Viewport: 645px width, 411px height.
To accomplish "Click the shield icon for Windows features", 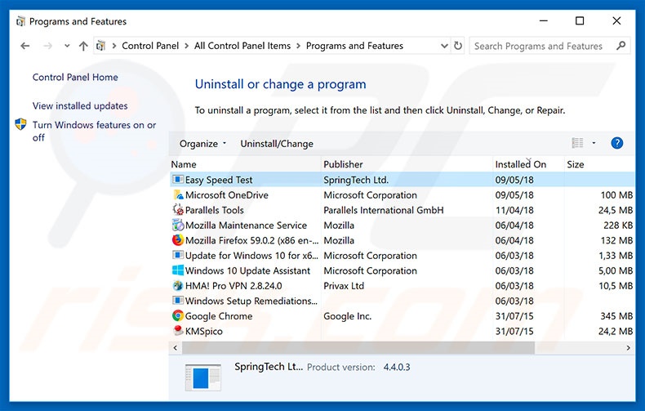I will (20, 124).
